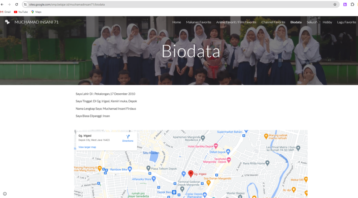The image size is (358, 198).
Task: Go to the Home page tab
Action: tap(177, 22)
